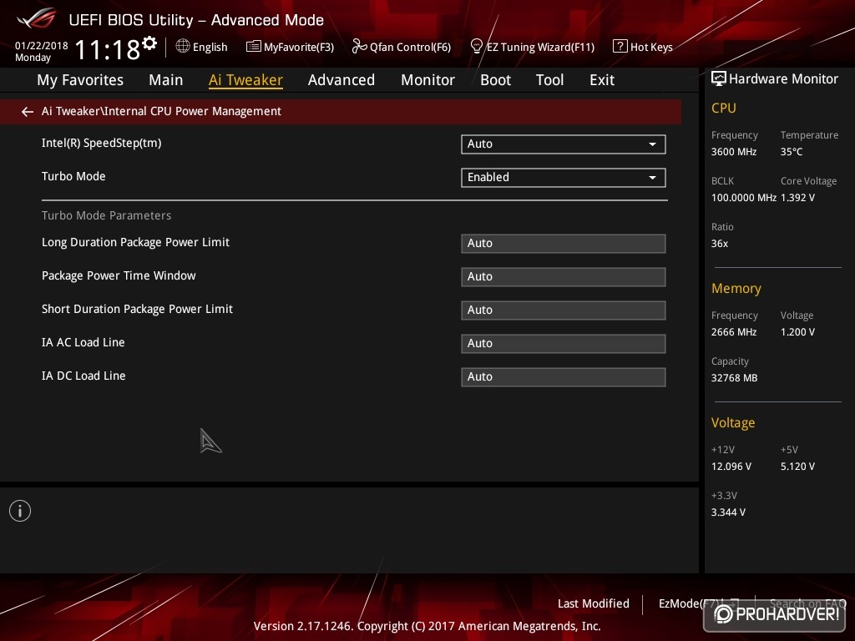This screenshot has width=855, height=641.
Task: Click the Last Modified button
Action: (594, 603)
